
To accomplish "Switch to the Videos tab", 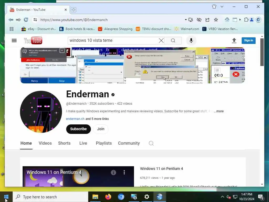I will tap(45, 143).
